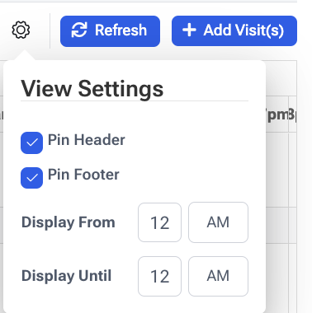Open the Display Until hour selector
Viewport: 312px width, 313px height.
159,276
